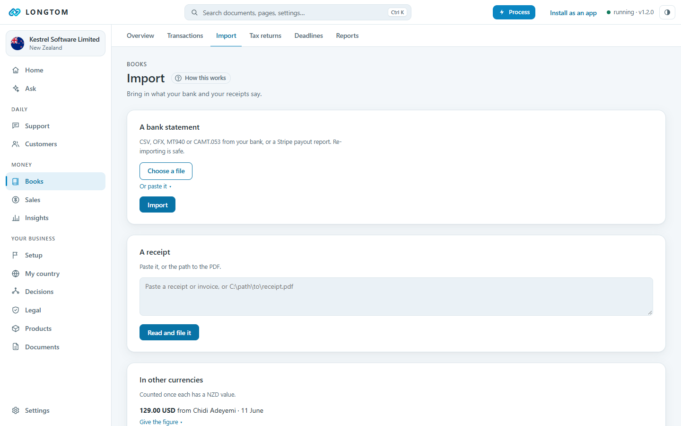Toggle the dark/light theme button
The image size is (681, 426).
click(x=667, y=12)
